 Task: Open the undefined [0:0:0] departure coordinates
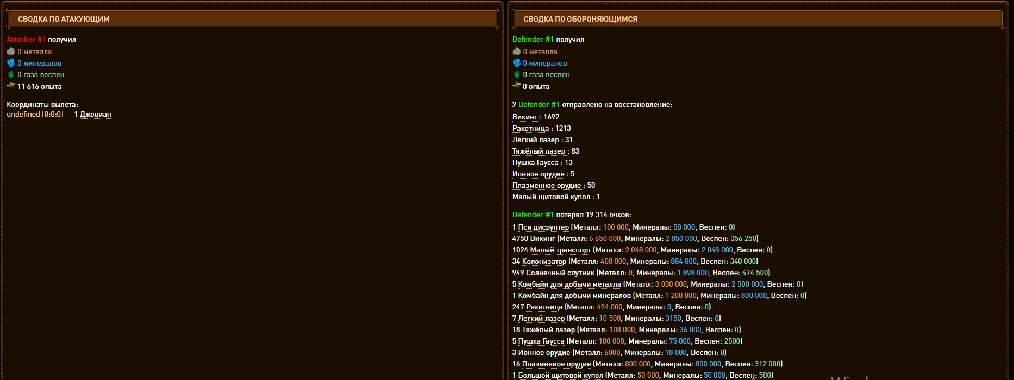35,115
